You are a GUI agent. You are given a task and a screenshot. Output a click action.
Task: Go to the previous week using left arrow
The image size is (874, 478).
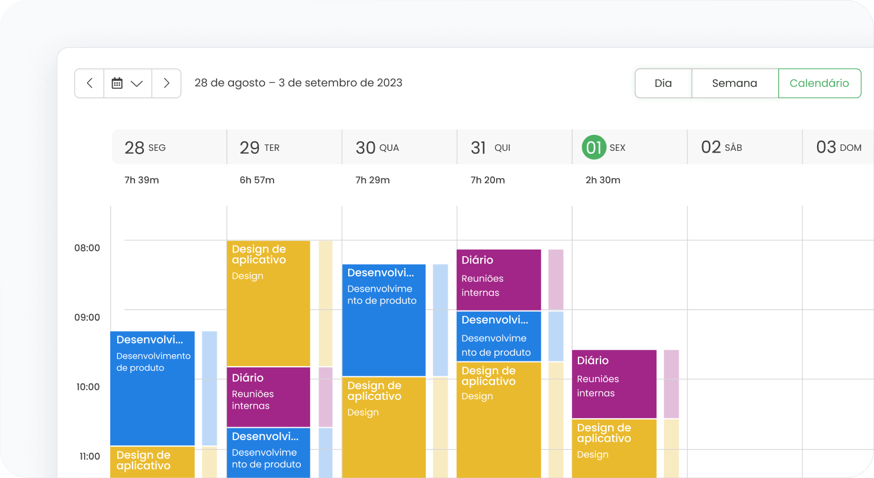click(x=89, y=83)
